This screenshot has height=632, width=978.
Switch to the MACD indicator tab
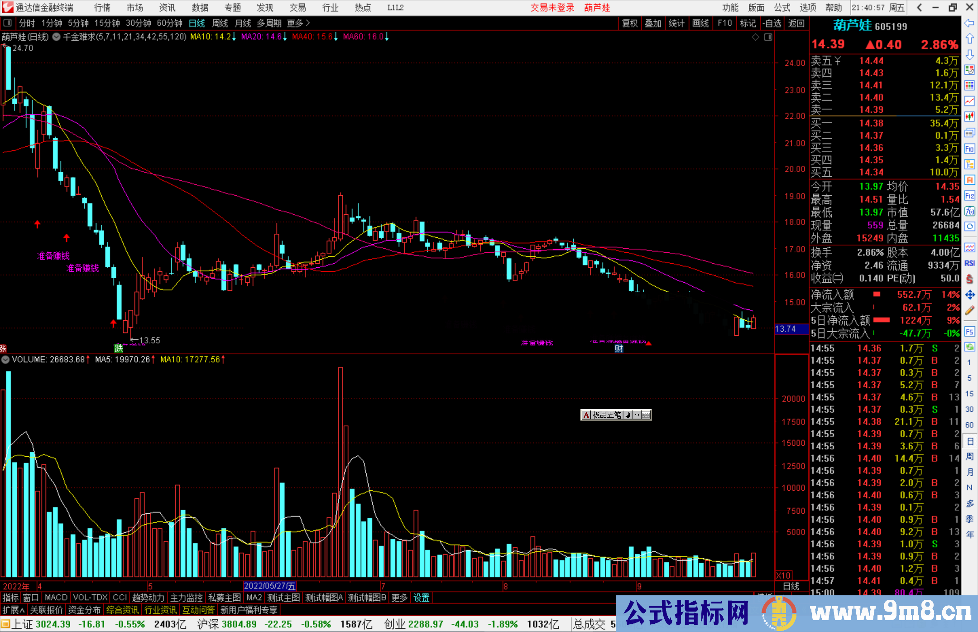point(56,598)
